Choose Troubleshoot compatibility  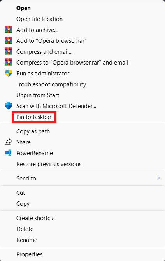tap(51, 84)
